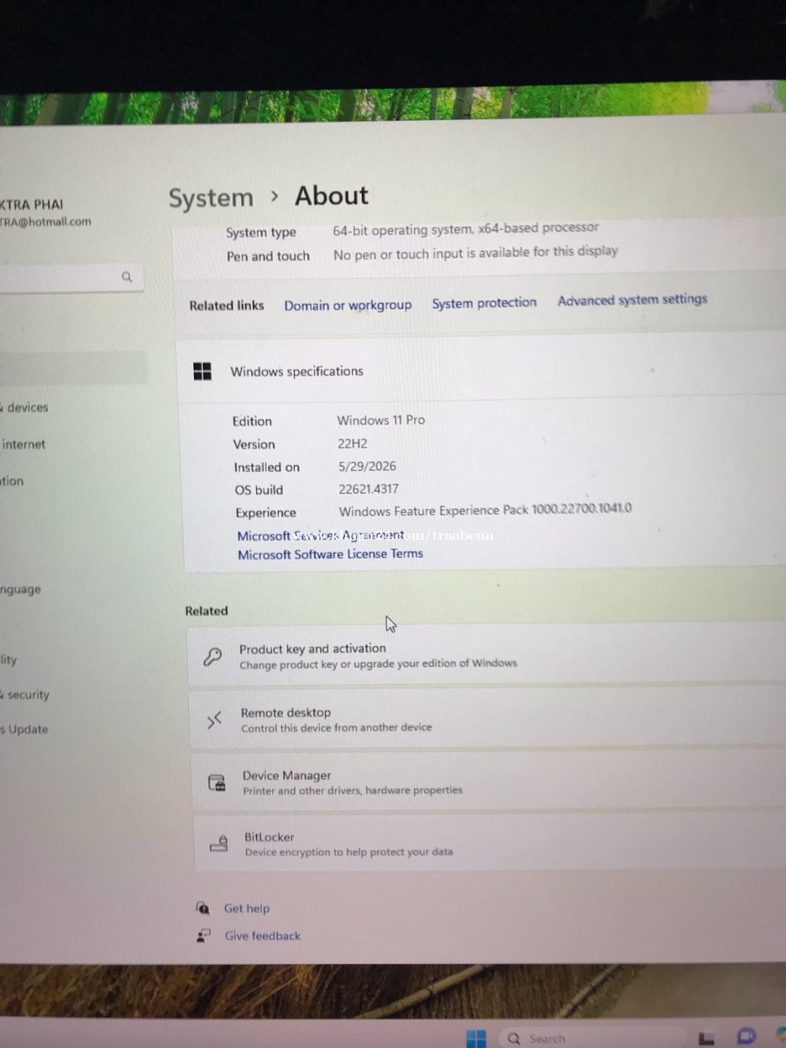The height and width of the screenshot is (1048, 786).
Task: Select the devices item in sidebar
Action: pos(26,407)
